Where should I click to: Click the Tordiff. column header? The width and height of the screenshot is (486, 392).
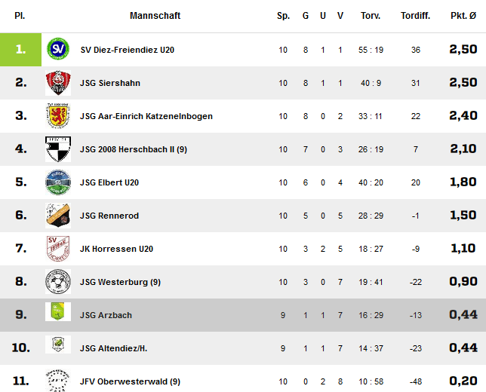[415, 16]
